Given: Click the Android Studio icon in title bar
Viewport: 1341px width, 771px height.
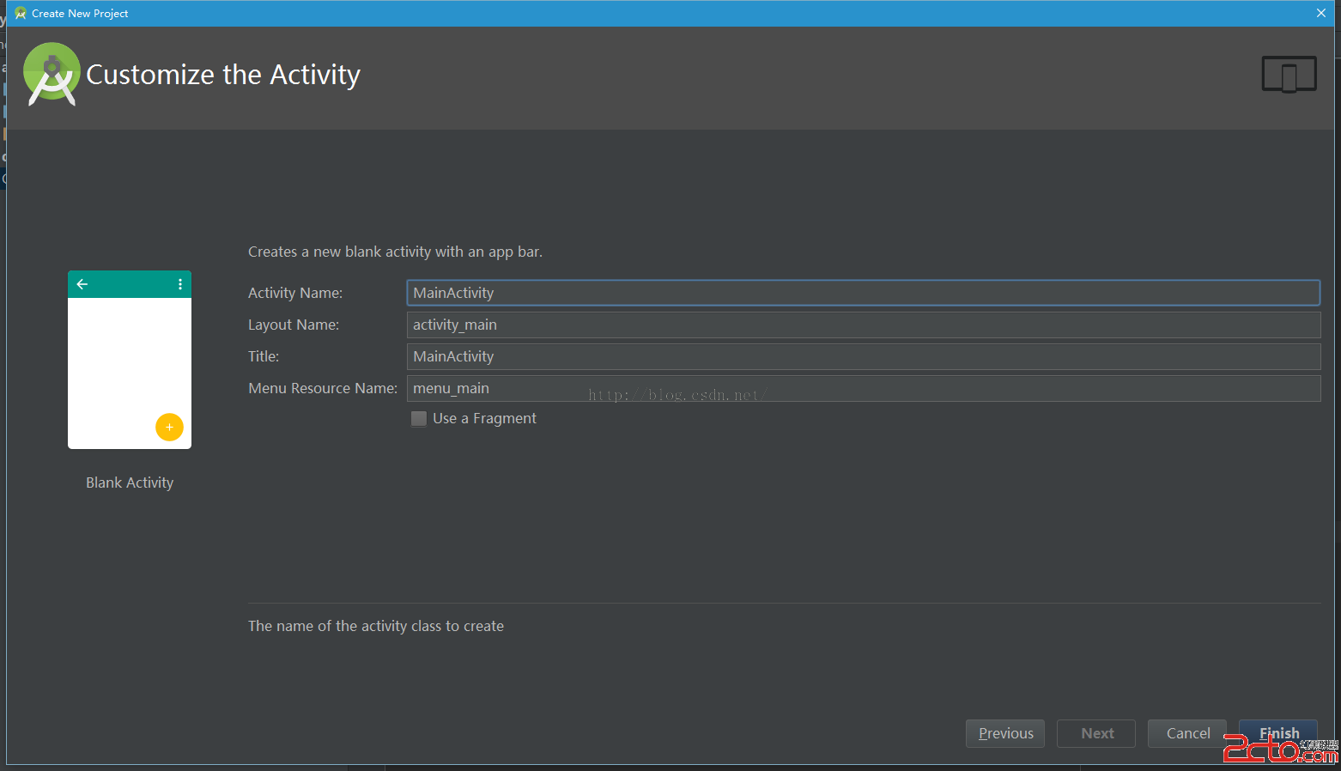Looking at the screenshot, I should point(21,13).
